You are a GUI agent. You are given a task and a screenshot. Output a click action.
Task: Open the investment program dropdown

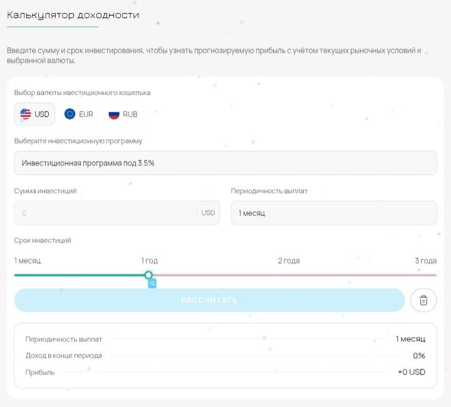(225, 163)
